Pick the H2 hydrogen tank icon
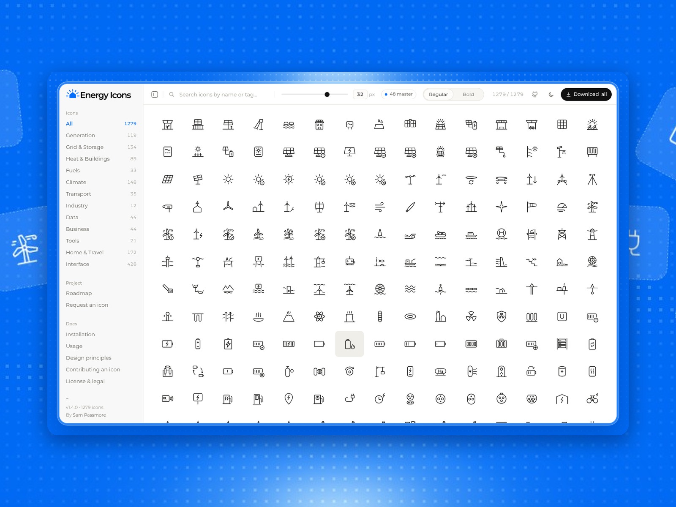This screenshot has height=507, width=676. point(441,371)
